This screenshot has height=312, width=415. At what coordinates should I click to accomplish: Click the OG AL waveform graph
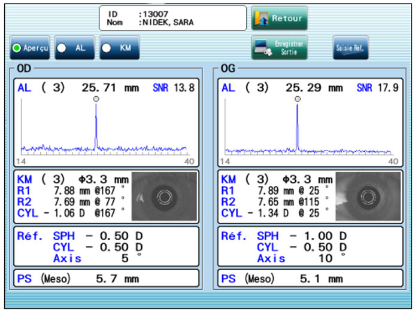[x=309, y=127]
